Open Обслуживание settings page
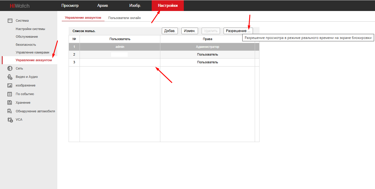 (27, 37)
